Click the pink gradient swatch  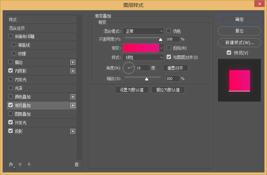click(141, 48)
